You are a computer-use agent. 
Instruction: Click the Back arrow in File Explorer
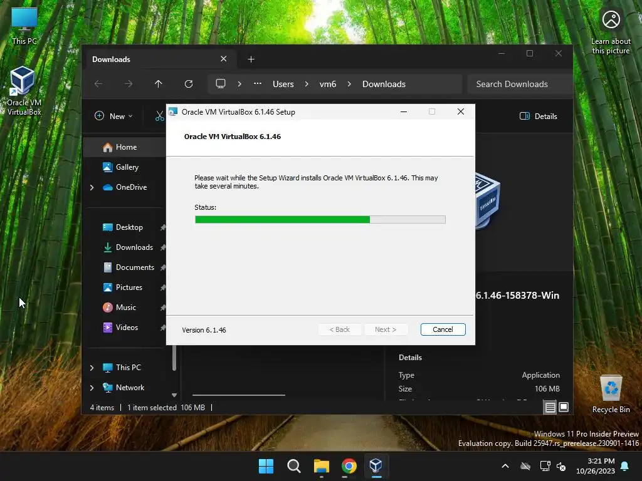(98, 84)
